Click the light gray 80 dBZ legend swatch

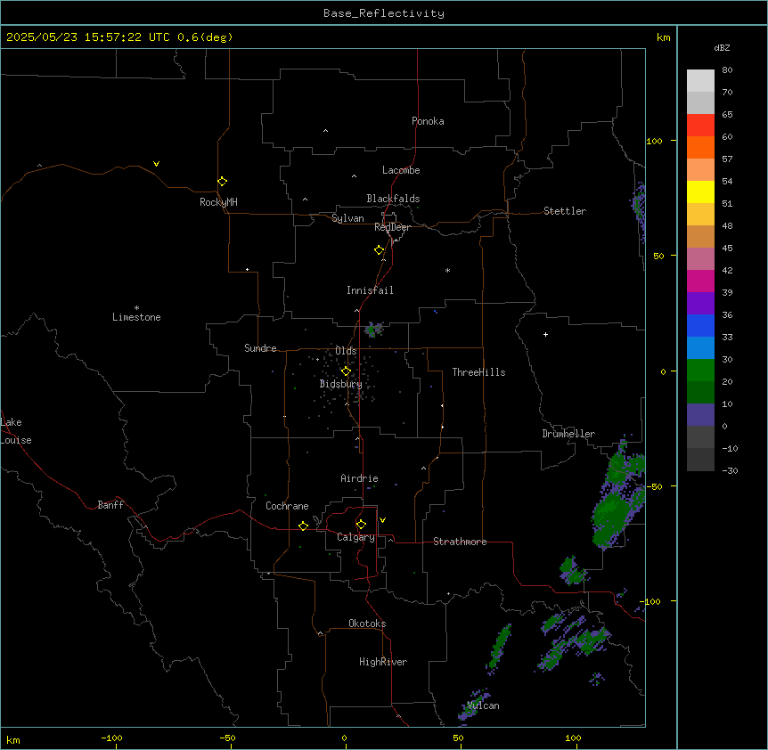pyautogui.click(x=700, y=80)
